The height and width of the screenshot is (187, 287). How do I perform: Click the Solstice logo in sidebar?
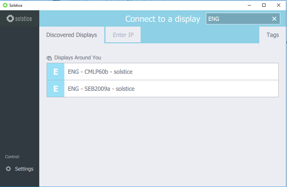click(x=19, y=18)
